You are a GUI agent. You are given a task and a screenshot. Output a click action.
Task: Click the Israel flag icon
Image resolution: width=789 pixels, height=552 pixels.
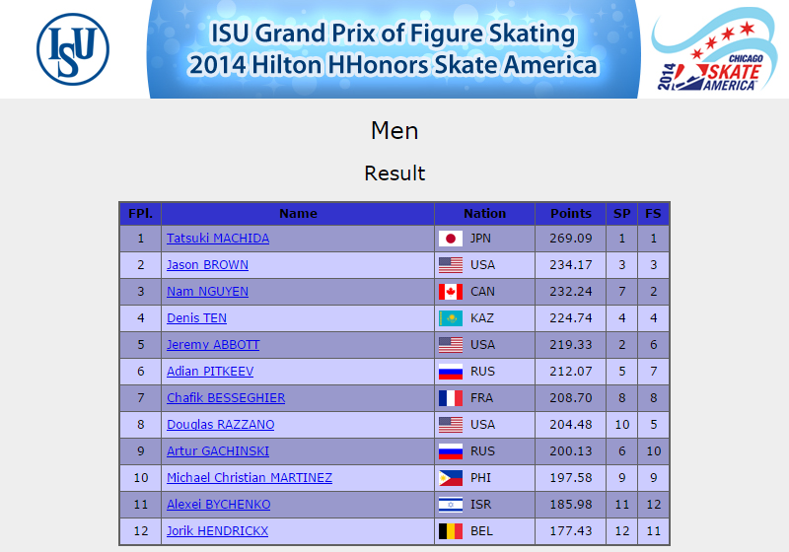point(451,505)
